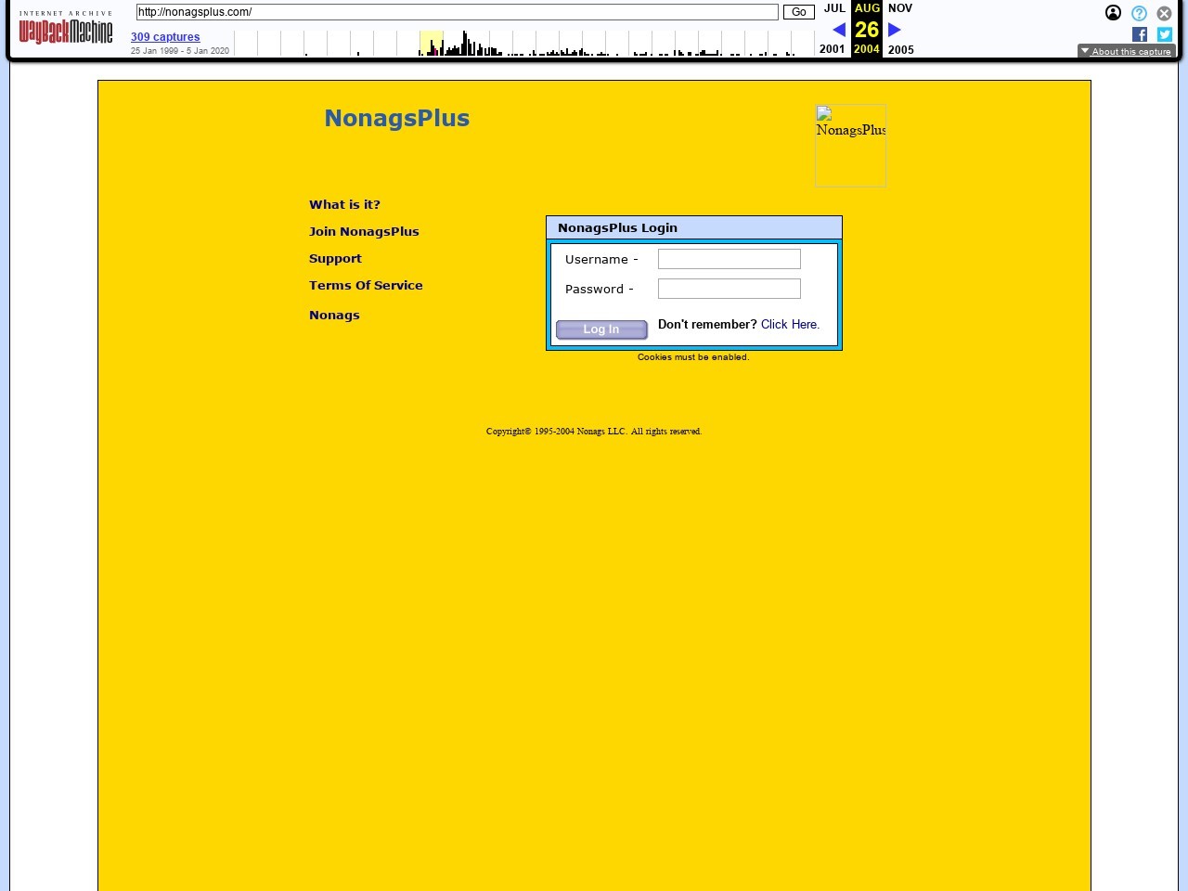Open Join NonagsPlus menu link
1188x891 pixels.
(364, 231)
